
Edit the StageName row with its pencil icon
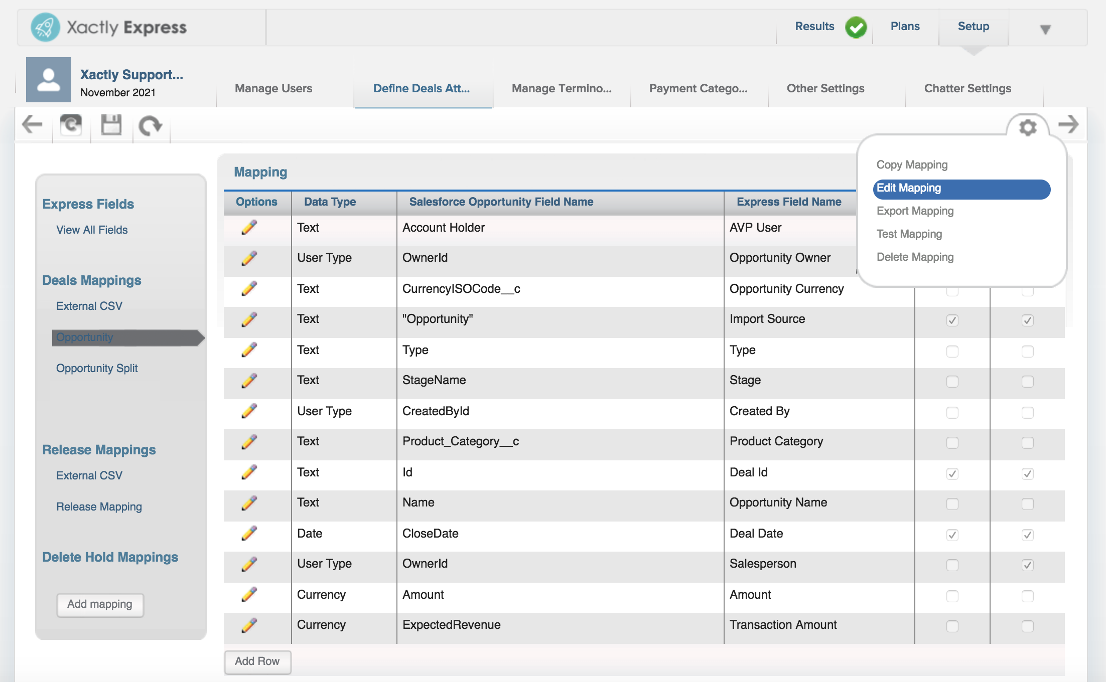(249, 380)
